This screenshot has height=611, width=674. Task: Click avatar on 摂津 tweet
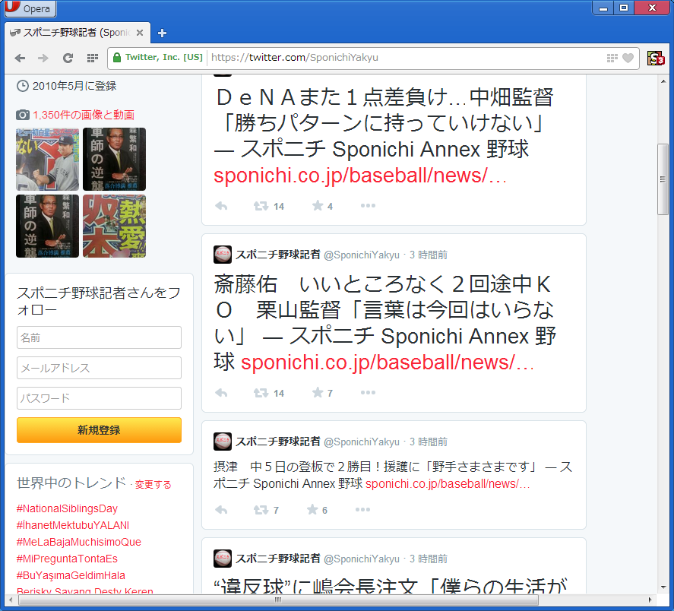point(223,442)
